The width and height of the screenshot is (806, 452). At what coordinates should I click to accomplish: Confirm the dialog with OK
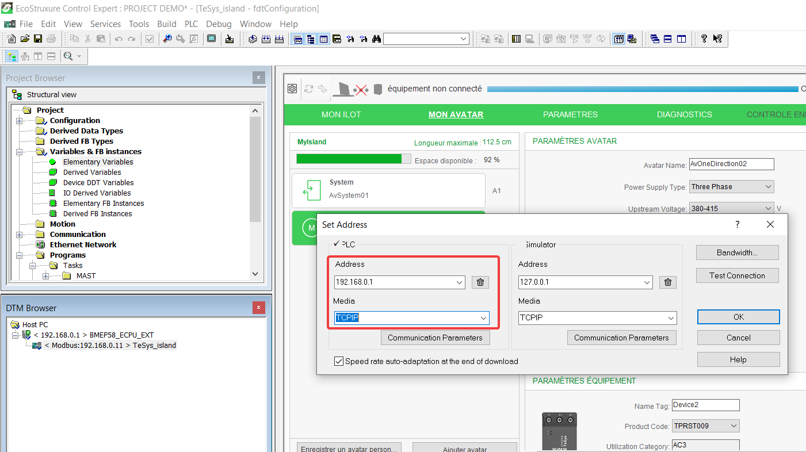point(739,317)
